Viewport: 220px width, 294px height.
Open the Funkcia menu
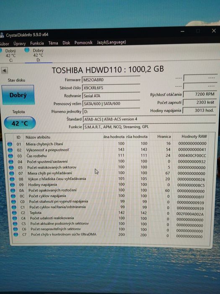(x=37, y=43)
